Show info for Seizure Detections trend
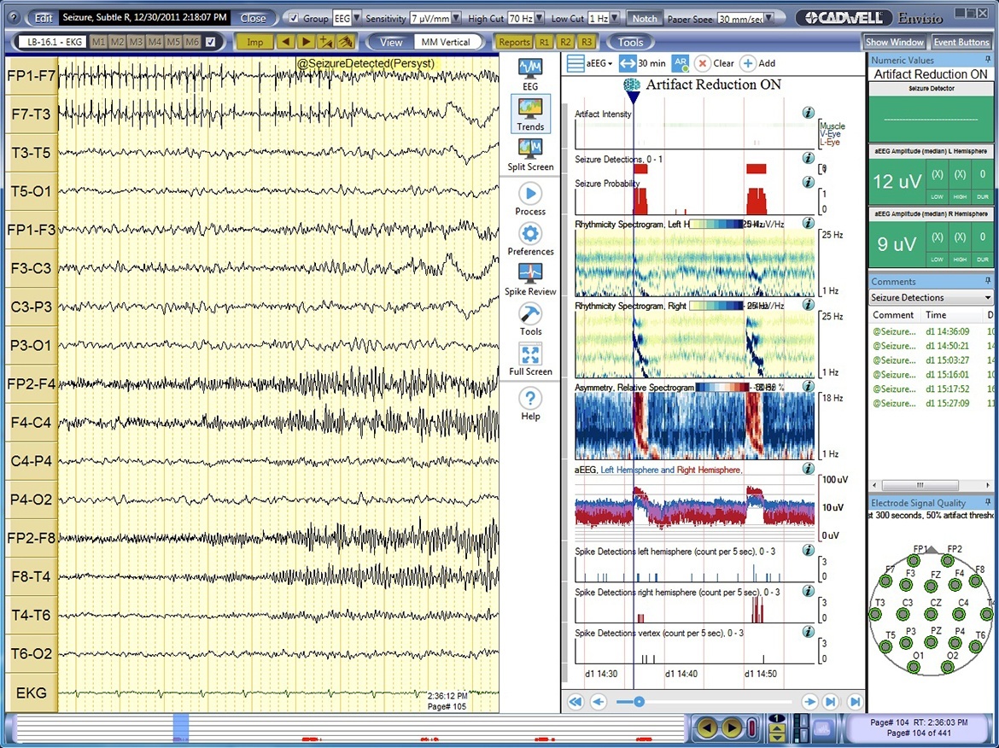This screenshot has width=999, height=748. click(808, 158)
